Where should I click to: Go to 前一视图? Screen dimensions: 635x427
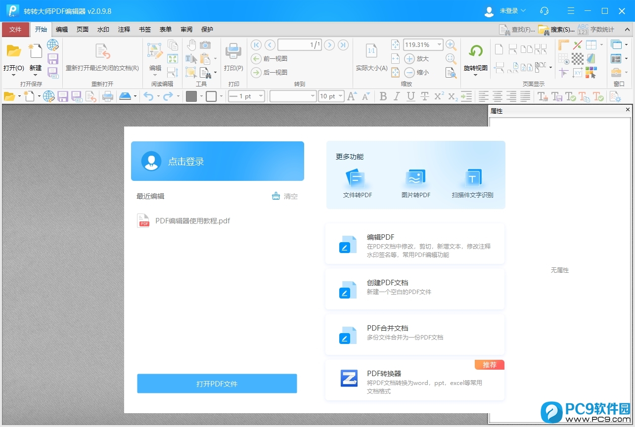pos(269,59)
